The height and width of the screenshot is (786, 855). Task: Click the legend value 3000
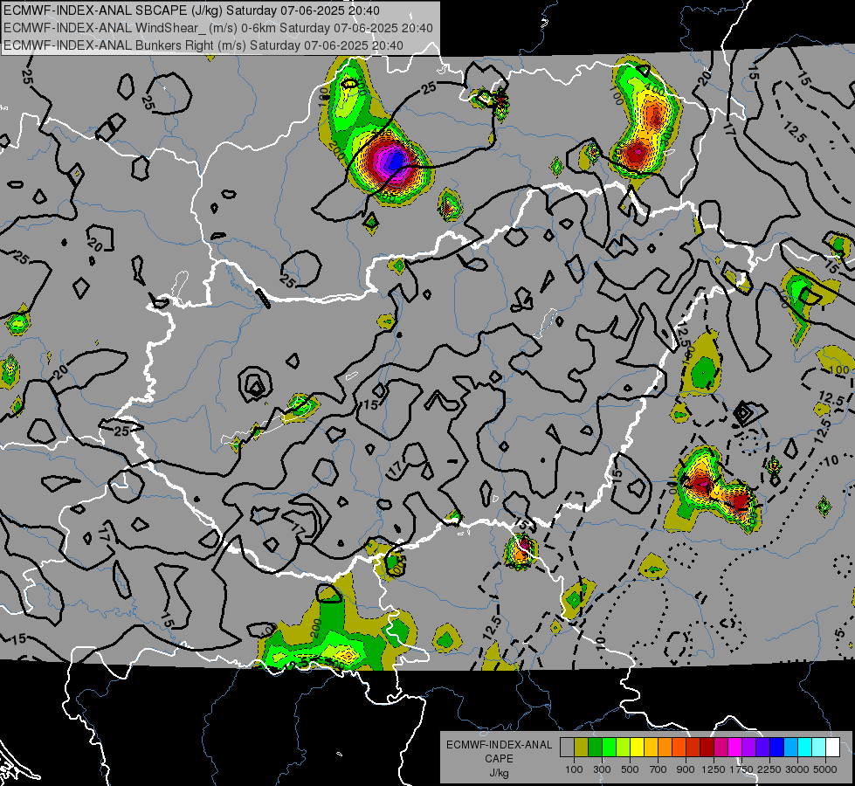pyautogui.click(x=797, y=769)
